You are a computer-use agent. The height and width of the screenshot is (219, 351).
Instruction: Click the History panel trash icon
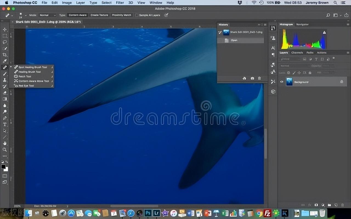259,78
